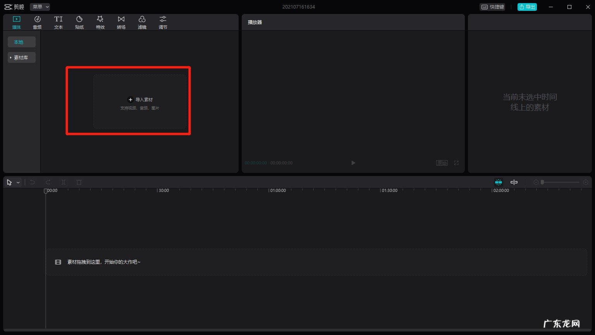
Task: Open the 特效 (Effects) panel
Action: click(100, 22)
